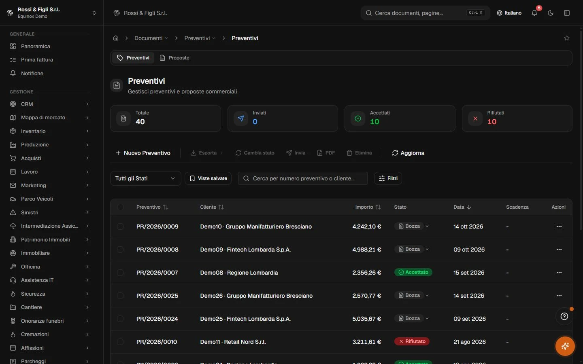Click the sidebar panel layout icon
The height and width of the screenshot is (364, 583).
(x=567, y=13)
